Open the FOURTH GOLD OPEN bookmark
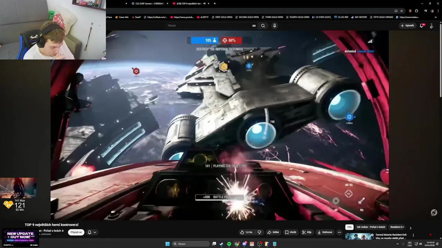Image resolution: width=442 pixels, height=248 pixels. (x=297, y=17)
